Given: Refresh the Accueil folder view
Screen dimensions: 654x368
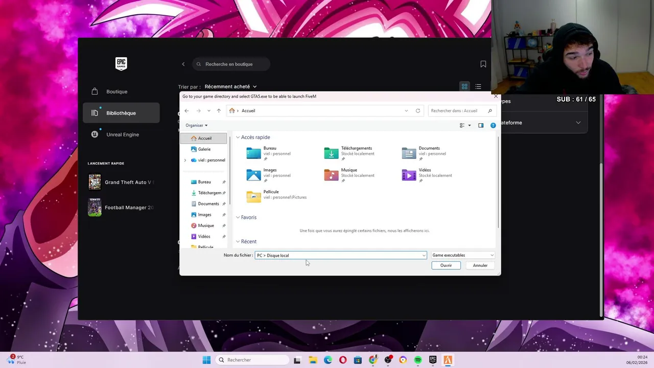Looking at the screenshot, I should tap(418, 110).
